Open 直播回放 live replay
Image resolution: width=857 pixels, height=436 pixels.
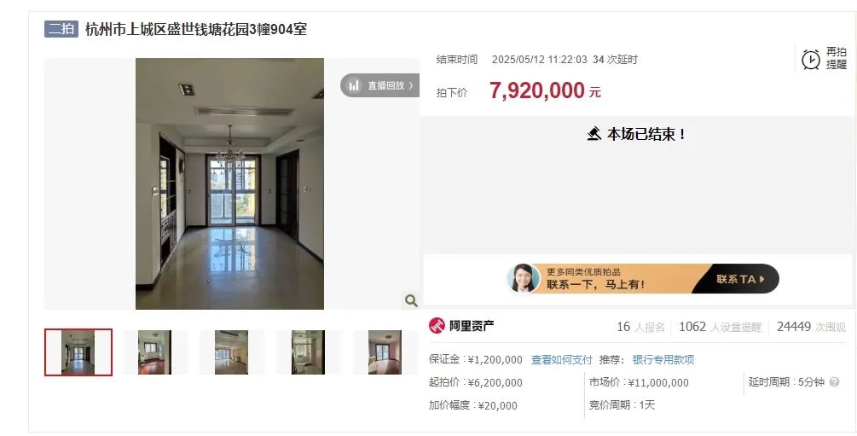[379, 85]
